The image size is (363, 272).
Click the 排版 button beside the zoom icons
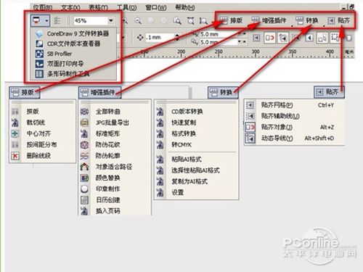231,20
